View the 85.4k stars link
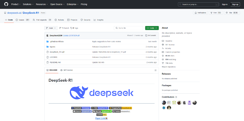The width and height of the screenshot is (244, 121). [168, 56]
